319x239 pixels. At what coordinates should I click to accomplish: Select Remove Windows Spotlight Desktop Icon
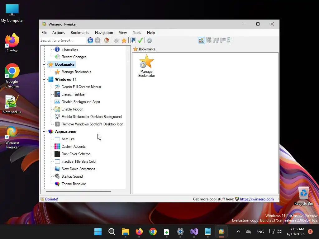[92, 124]
